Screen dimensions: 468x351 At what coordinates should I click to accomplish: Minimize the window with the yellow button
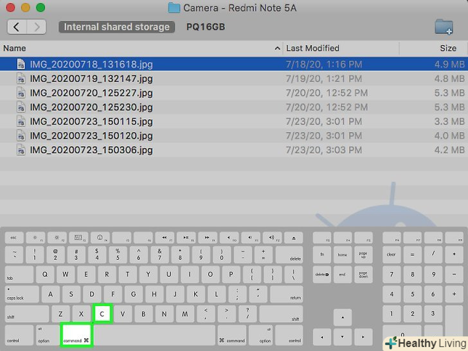(26, 8)
